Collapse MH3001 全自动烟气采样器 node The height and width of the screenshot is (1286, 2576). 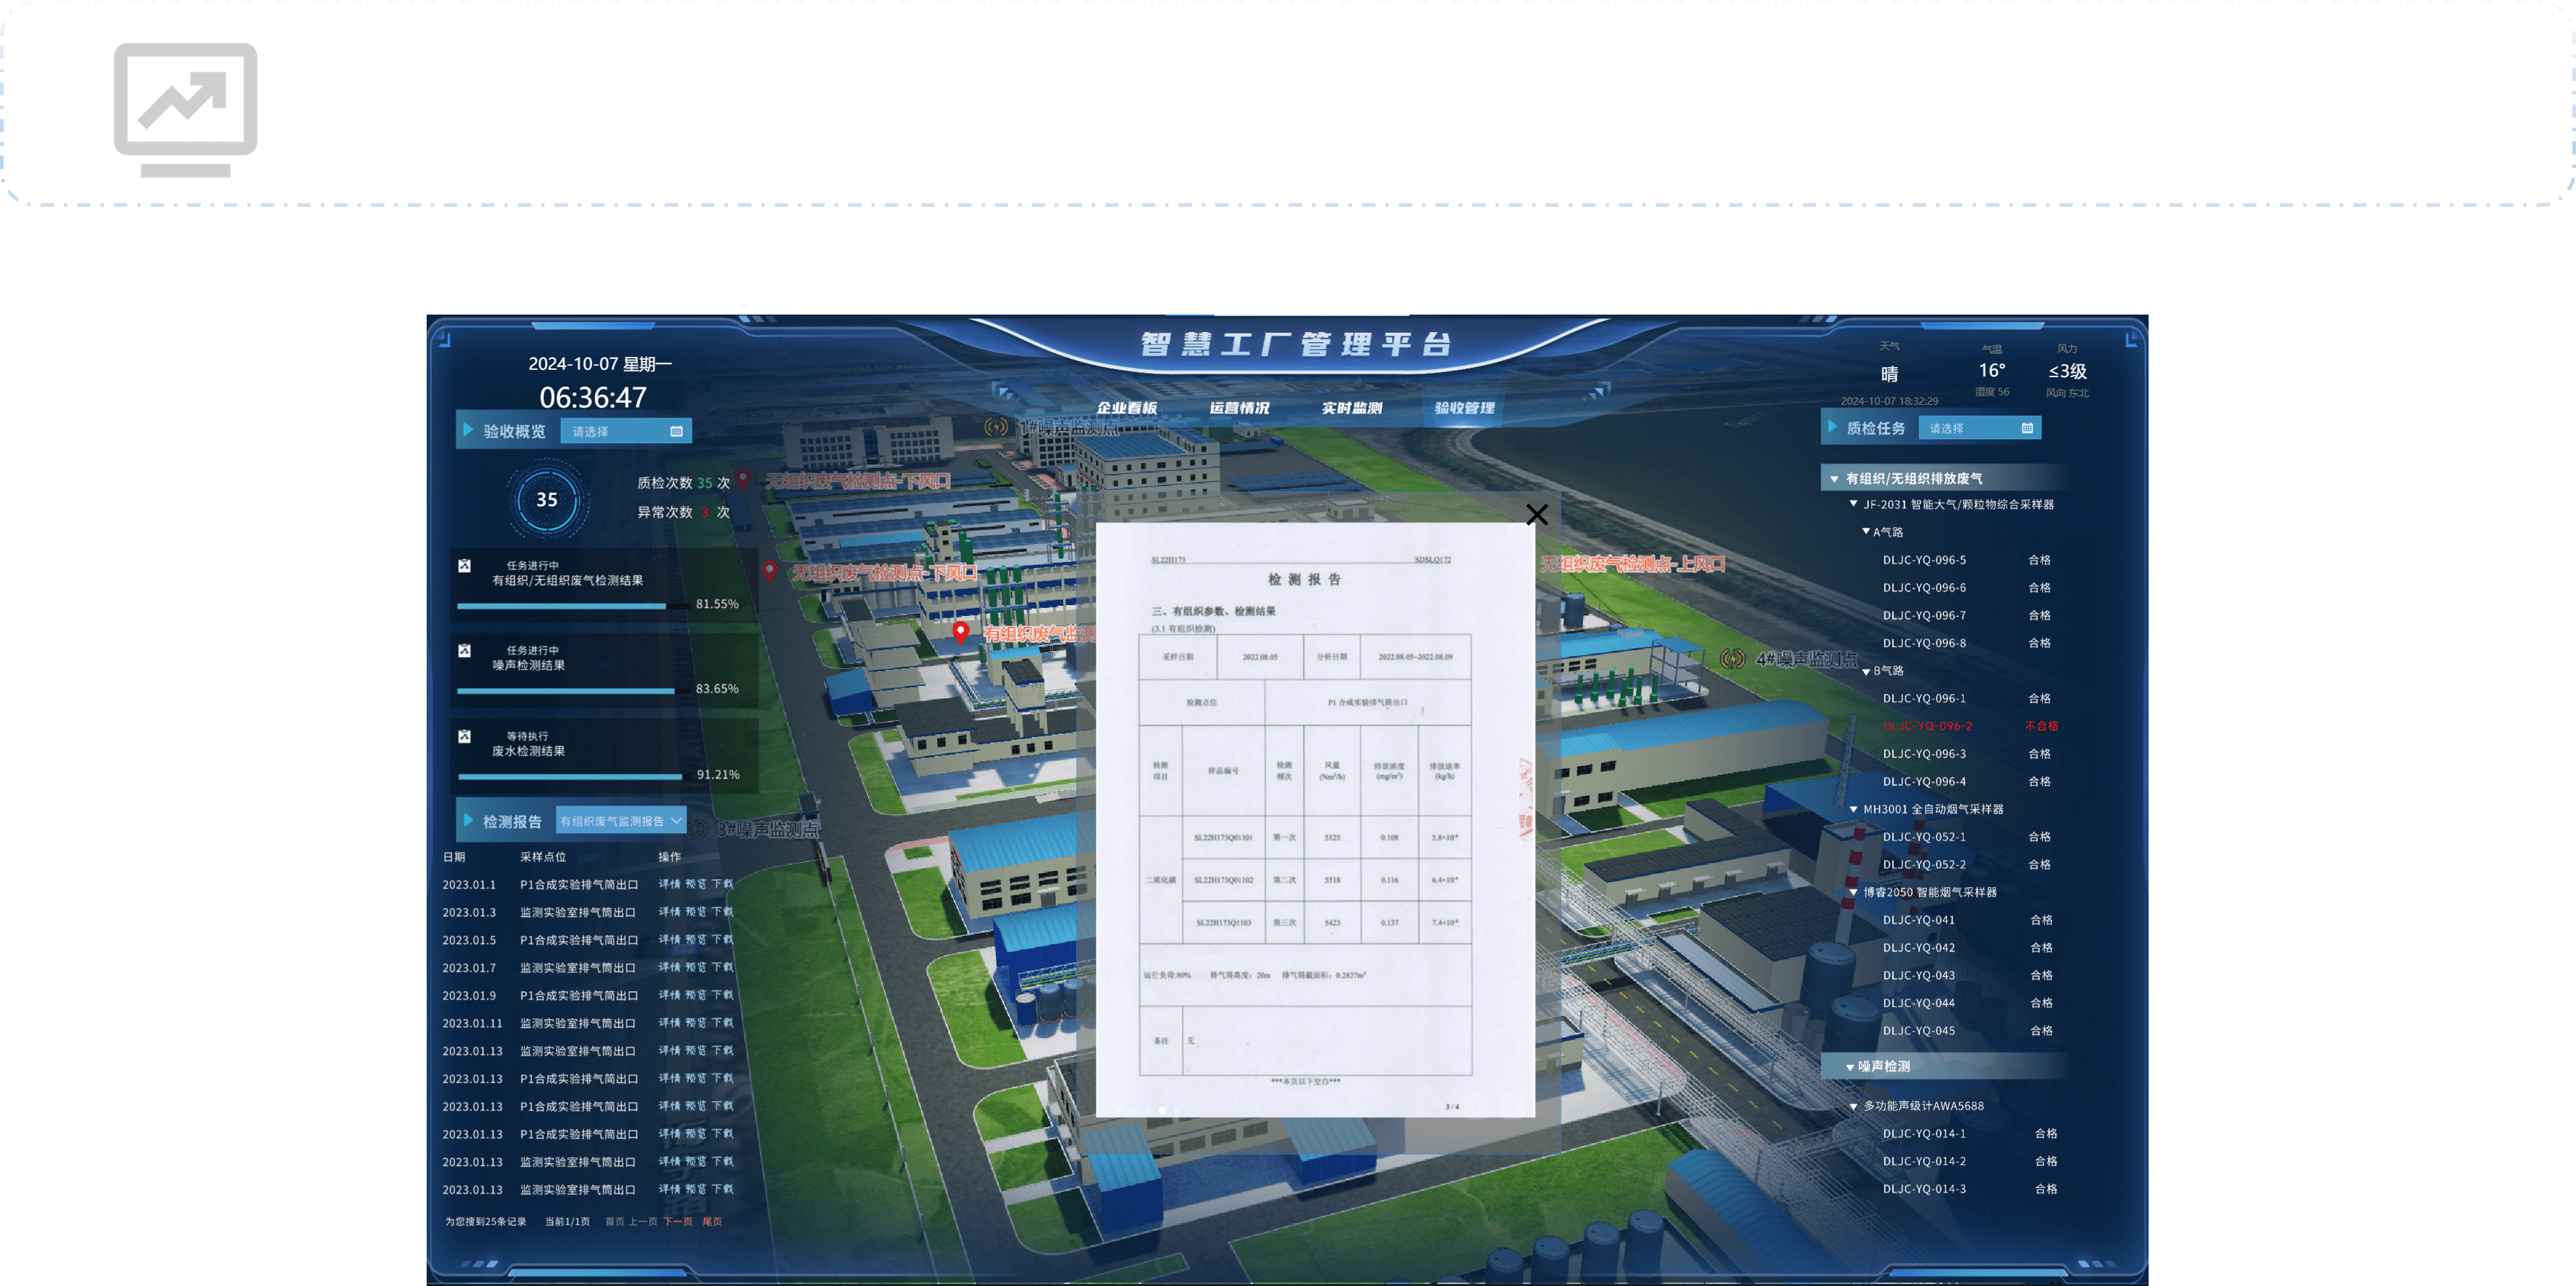(1853, 809)
